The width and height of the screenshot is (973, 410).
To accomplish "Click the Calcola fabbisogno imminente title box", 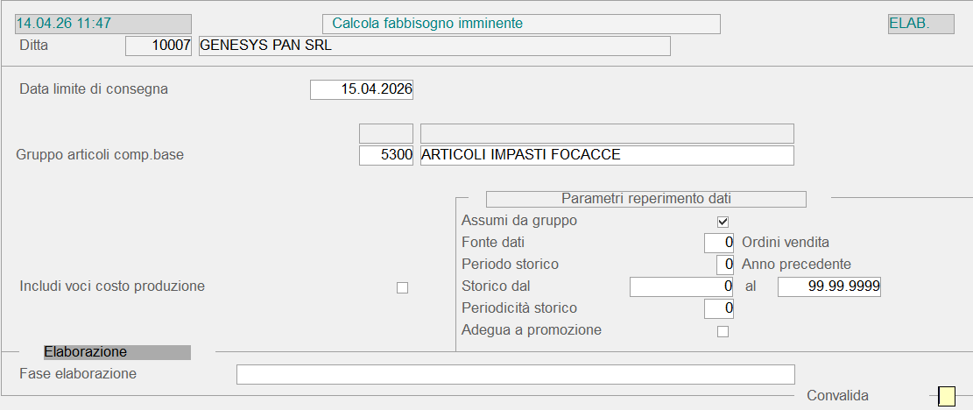I will [x=520, y=24].
